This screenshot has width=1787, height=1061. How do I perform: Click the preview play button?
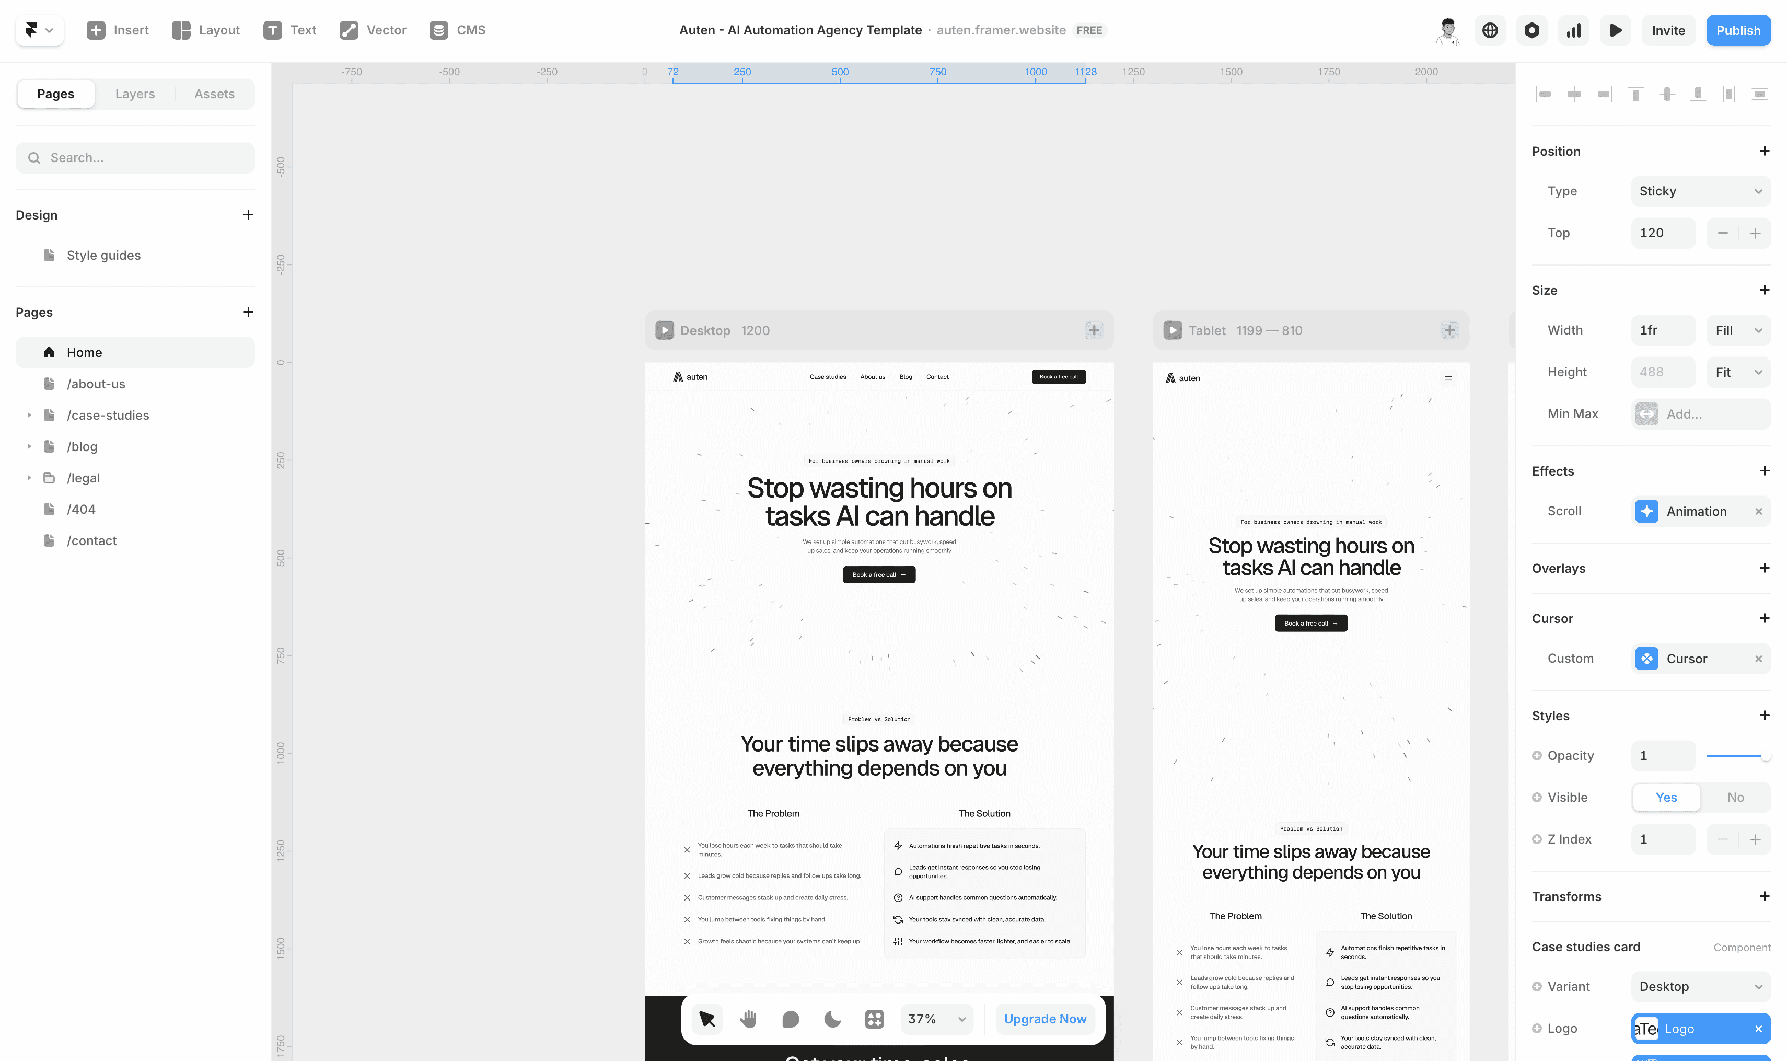[x=1615, y=30]
